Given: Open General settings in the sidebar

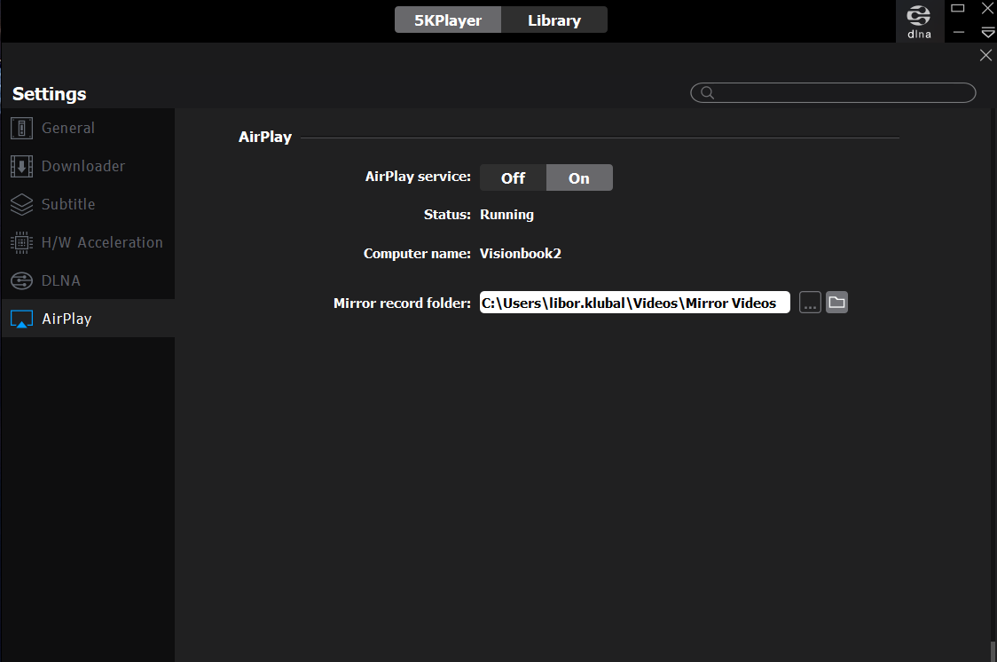Looking at the screenshot, I should coord(67,128).
